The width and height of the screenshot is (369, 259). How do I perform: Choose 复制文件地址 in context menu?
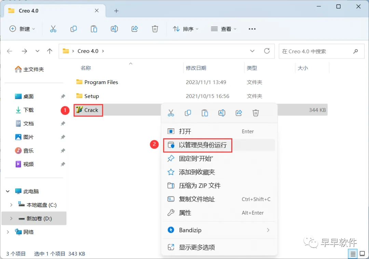[219, 199]
